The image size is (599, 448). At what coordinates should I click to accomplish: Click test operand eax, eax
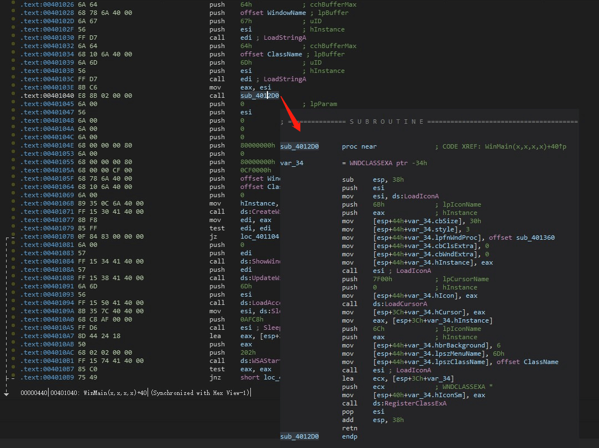[255, 369]
